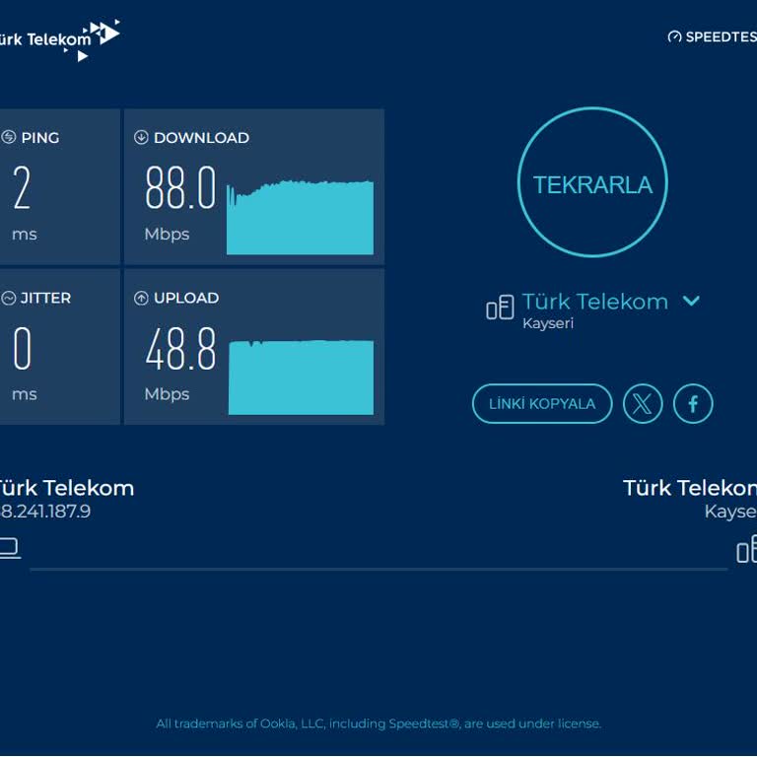Click the client laptop icon at the bottom
Image resolution: width=757 pixels, height=757 pixels.
[x=10, y=548]
